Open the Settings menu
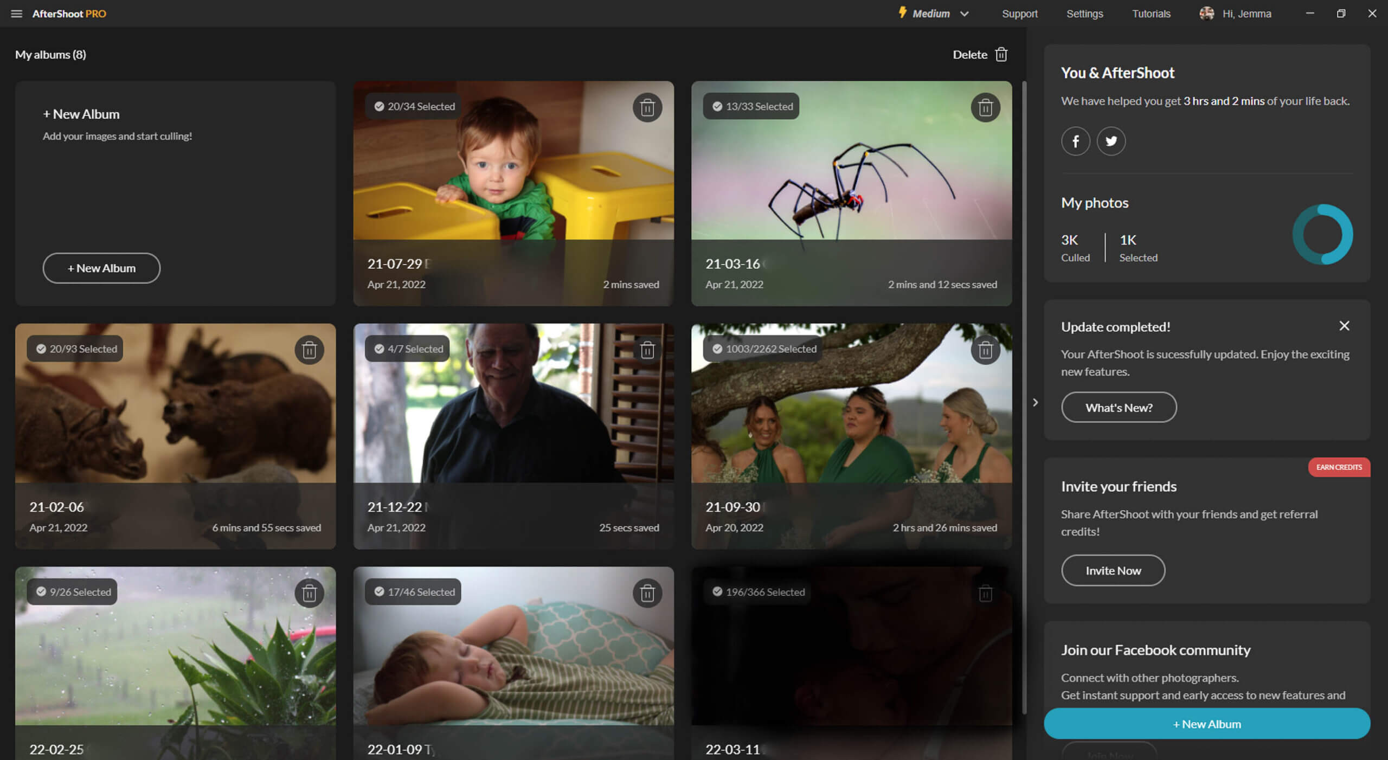This screenshot has width=1388, height=760. [x=1084, y=14]
